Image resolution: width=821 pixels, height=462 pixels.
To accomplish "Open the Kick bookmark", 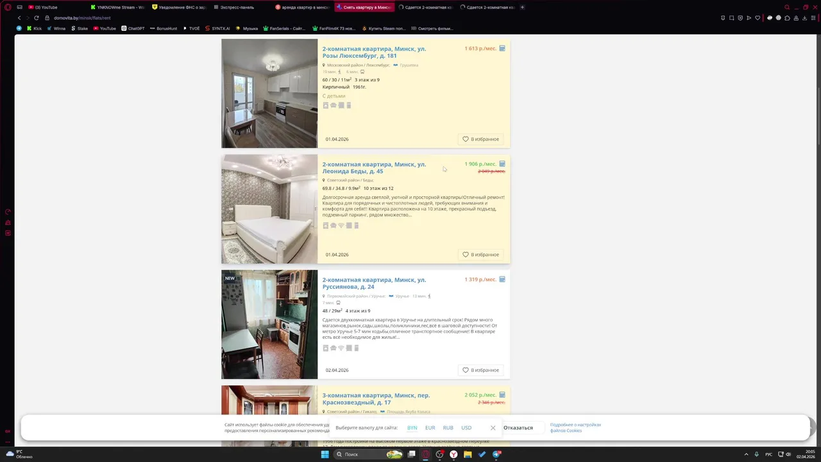I will pyautogui.click(x=34, y=28).
